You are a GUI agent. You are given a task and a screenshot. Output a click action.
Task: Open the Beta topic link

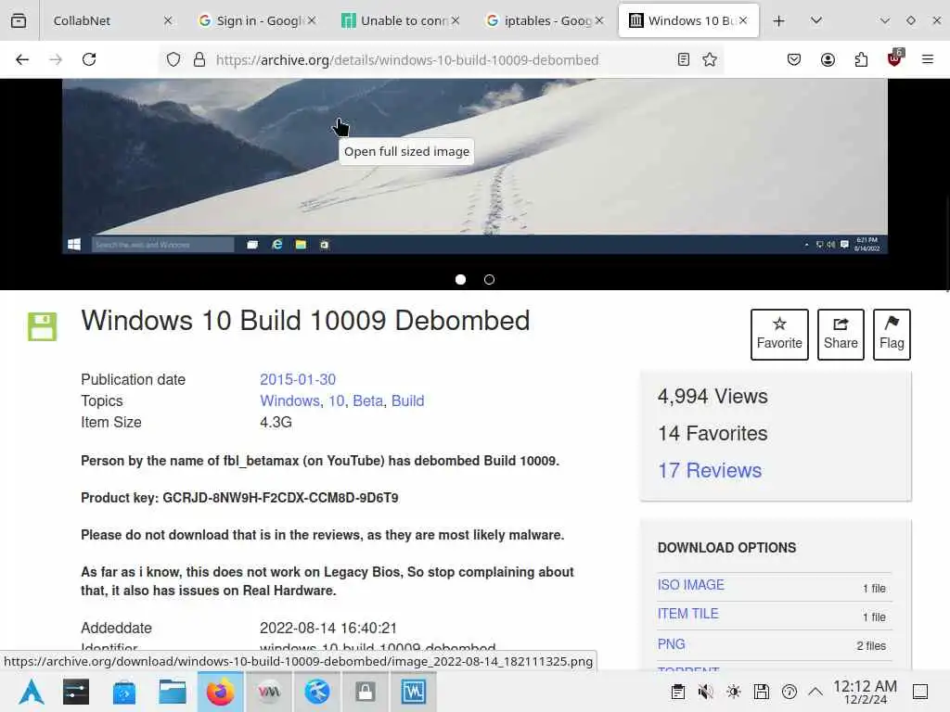point(367,400)
